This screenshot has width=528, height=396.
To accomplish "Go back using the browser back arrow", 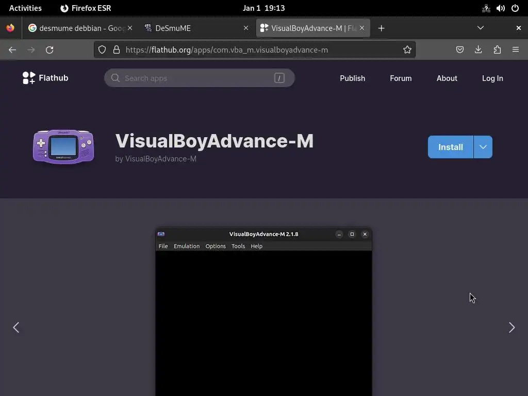I will click(x=12, y=50).
